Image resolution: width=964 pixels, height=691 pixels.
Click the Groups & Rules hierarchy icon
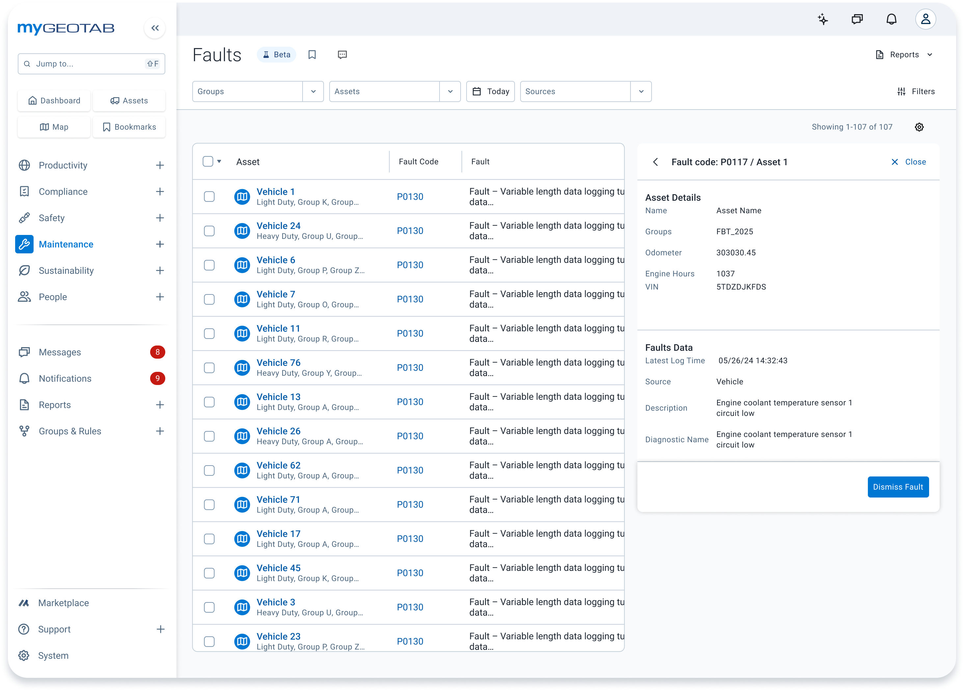tap(24, 431)
